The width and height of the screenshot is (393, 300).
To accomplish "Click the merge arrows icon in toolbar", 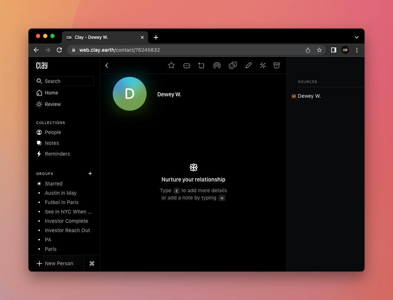I will click(263, 65).
